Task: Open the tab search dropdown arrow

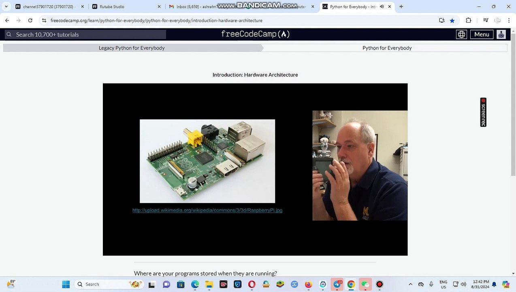Action: pos(6,6)
